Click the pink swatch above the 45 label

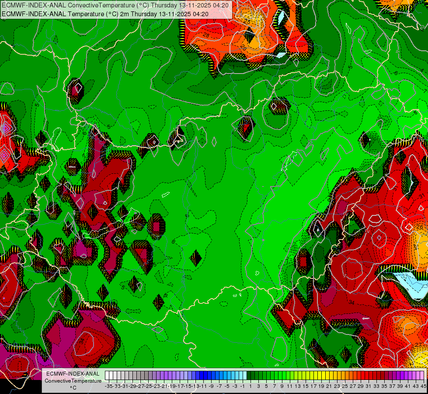click(422, 376)
